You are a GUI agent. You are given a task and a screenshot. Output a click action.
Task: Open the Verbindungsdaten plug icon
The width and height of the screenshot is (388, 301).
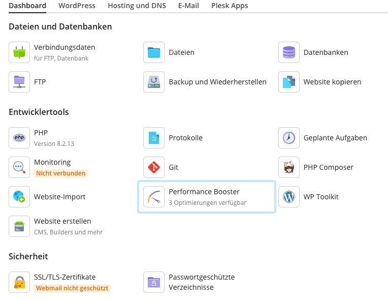pyautogui.click(x=19, y=52)
